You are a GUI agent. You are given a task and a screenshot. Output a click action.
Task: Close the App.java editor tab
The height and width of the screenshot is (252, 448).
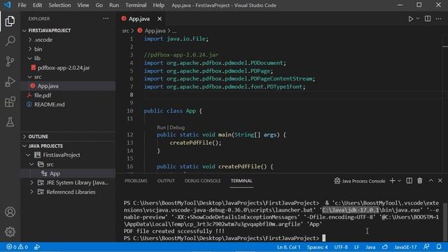pos(160,19)
